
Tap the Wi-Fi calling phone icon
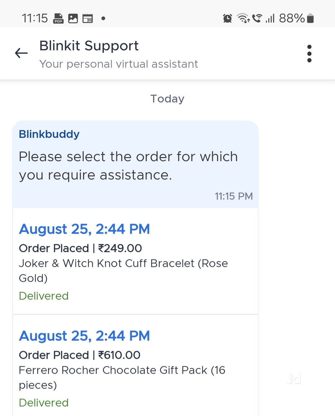[x=257, y=18]
